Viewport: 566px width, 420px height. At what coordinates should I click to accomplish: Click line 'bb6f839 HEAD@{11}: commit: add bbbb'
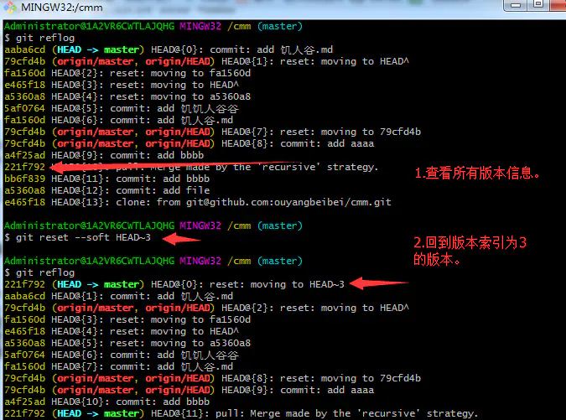pos(106,179)
